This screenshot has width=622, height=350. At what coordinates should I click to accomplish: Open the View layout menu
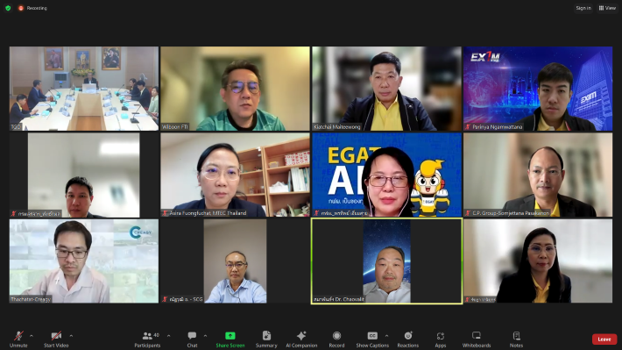pos(607,8)
